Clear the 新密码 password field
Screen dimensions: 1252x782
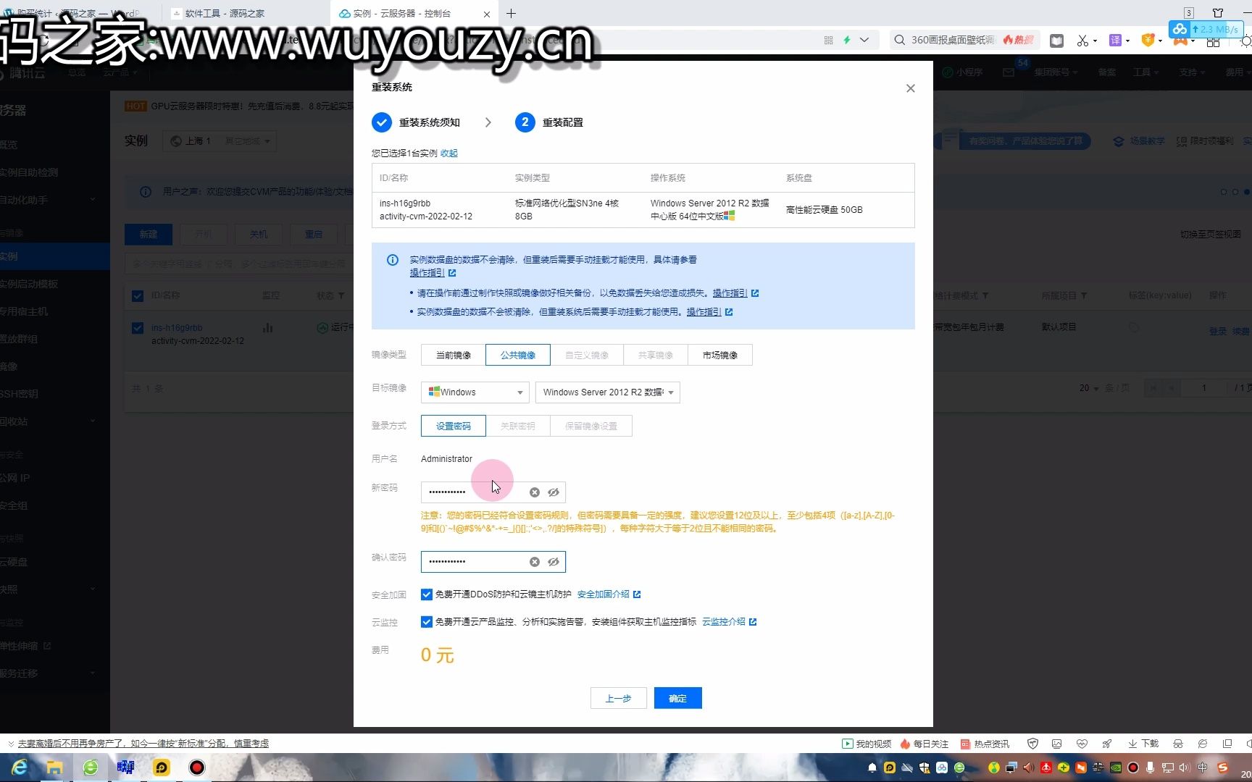(534, 492)
